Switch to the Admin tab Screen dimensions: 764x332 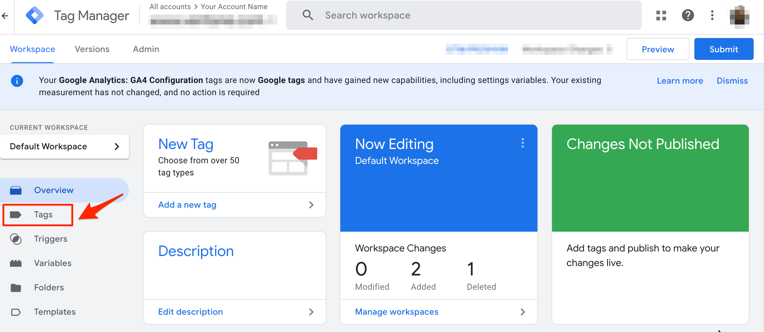pyautogui.click(x=146, y=49)
